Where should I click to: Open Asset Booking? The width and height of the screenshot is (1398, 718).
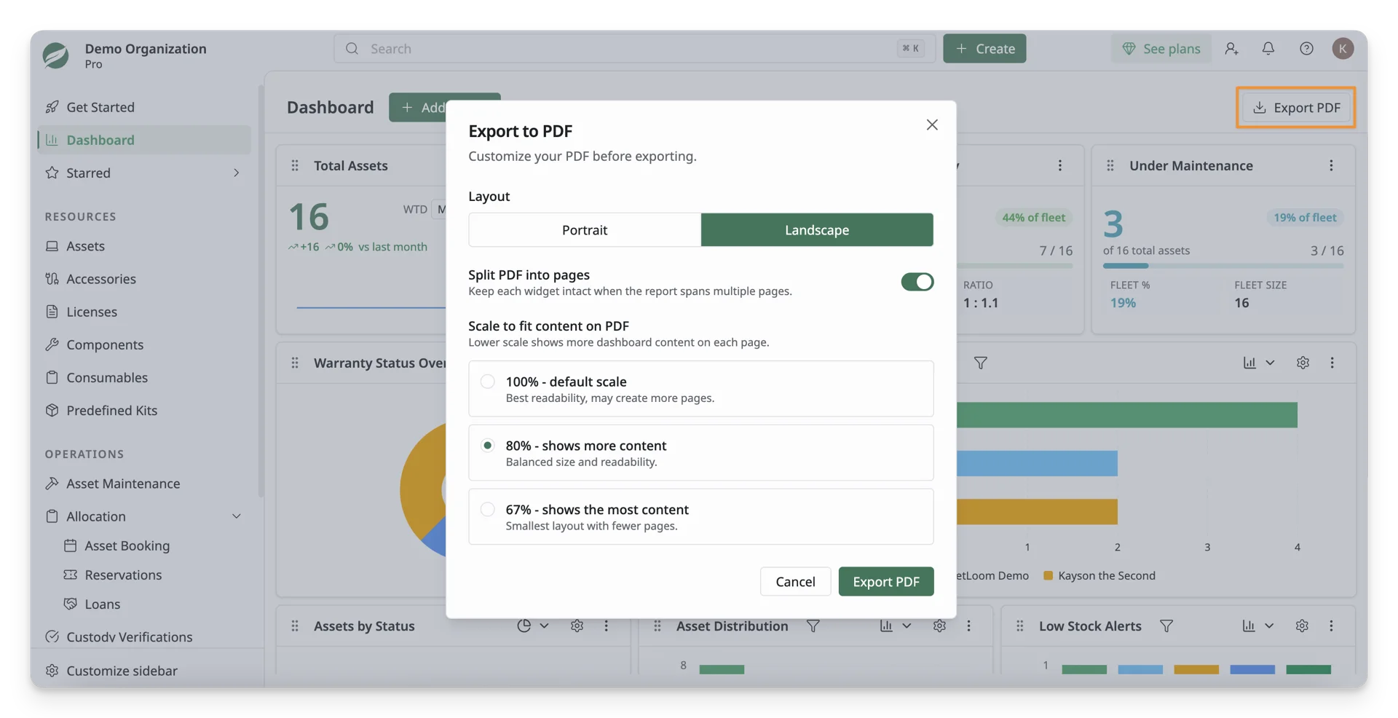coord(153,545)
